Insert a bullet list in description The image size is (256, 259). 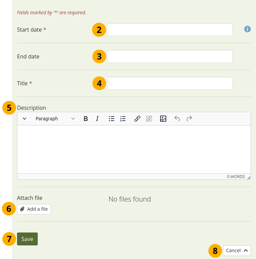coord(112,119)
